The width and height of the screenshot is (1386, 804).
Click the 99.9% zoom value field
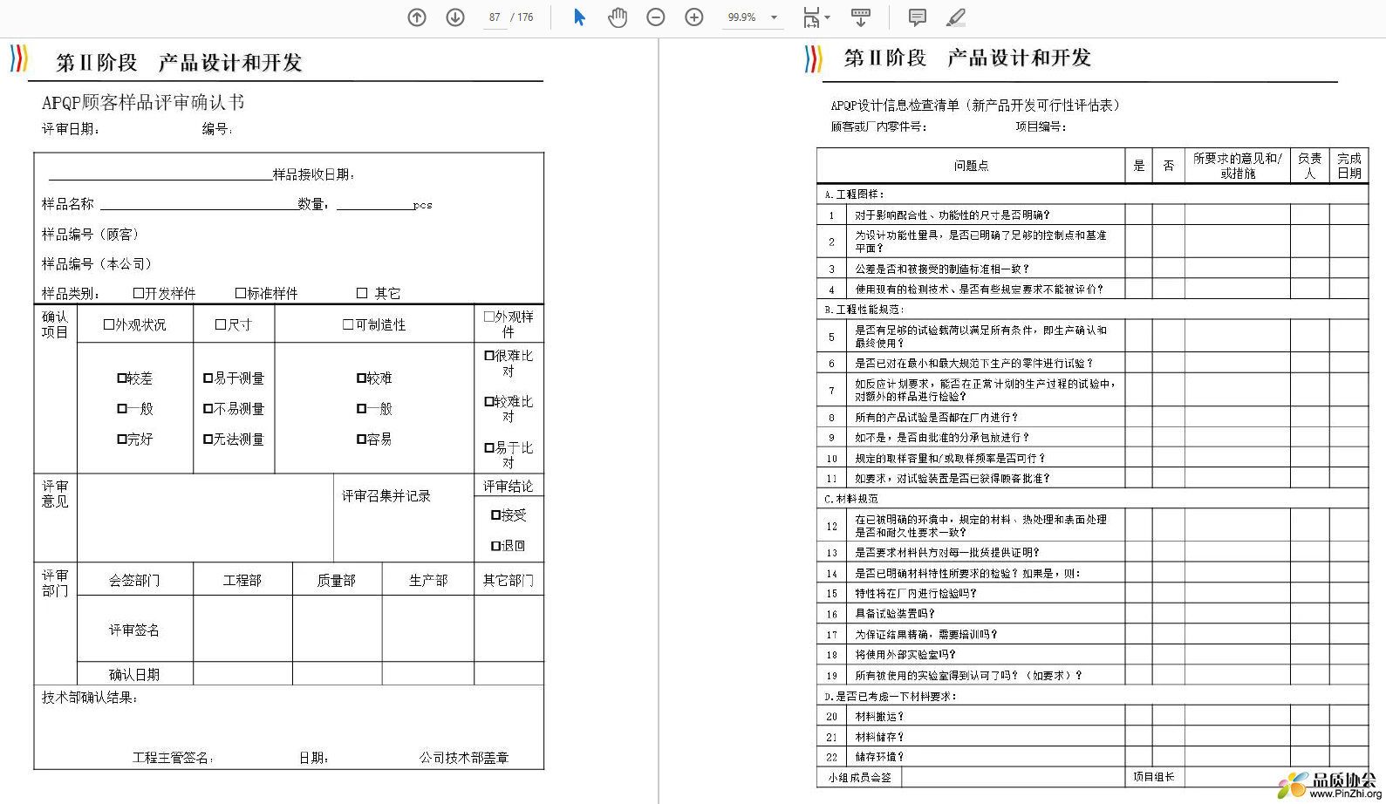point(742,17)
